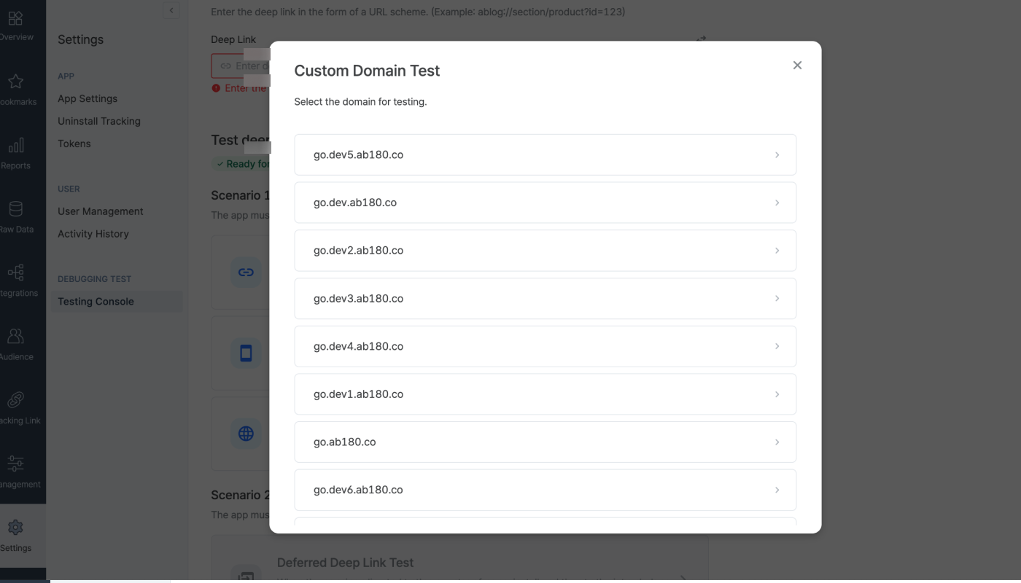Open the Bookmarks star icon
This screenshot has height=583, width=1021.
pos(15,82)
